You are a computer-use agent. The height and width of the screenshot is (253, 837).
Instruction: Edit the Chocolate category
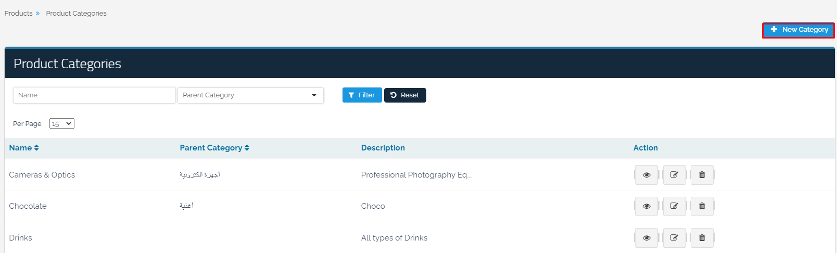674,206
